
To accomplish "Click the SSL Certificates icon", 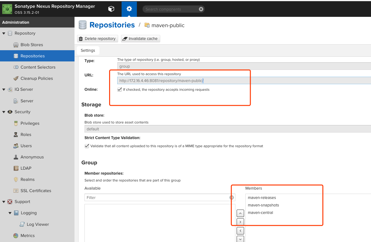I will [x=16, y=191].
